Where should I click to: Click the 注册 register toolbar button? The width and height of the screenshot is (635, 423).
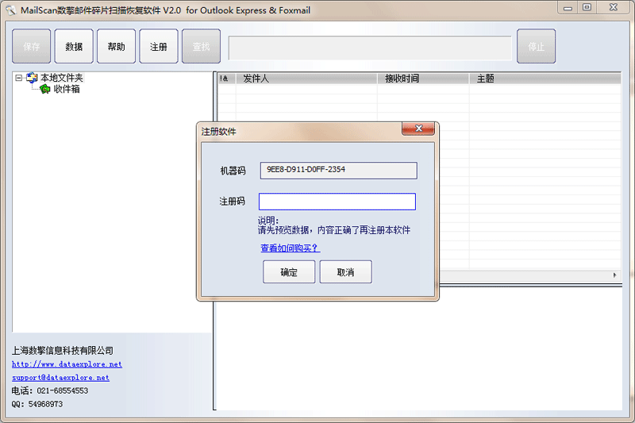(x=159, y=46)
